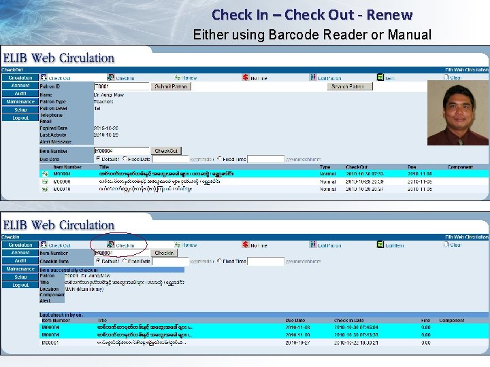Click the patron photo thumbnail
Screen dimensions: 490x367
(x=459, y=113)
